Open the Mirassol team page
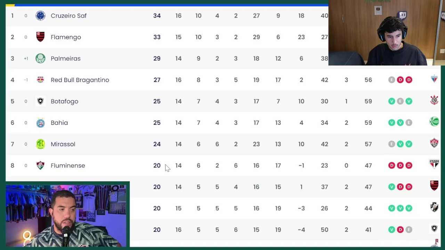445x250 pixels. (x=63, y=144)
